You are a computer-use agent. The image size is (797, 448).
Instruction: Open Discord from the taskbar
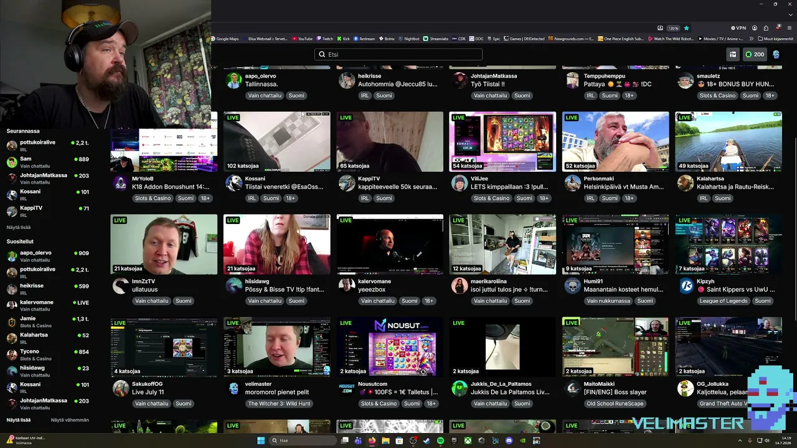click(509, 441)
